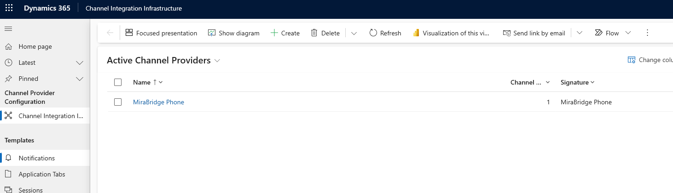Click the Flow button
Viewport: 673px width, 193px height.
tap(607, 33)
